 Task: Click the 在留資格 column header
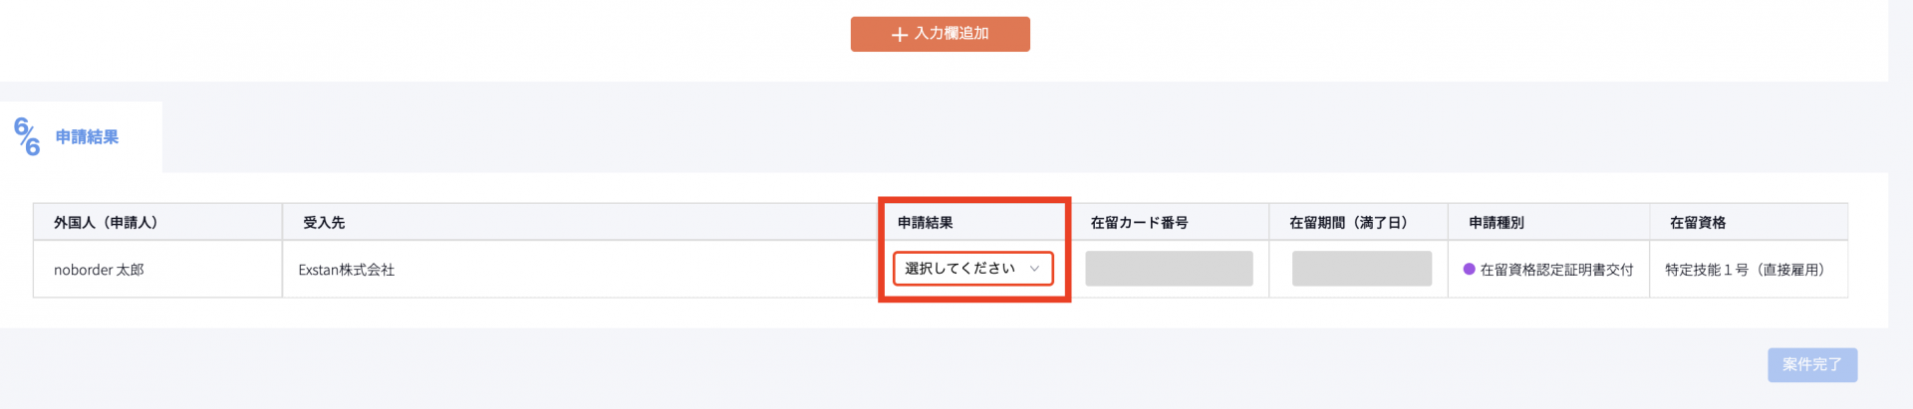[1697, 223]
